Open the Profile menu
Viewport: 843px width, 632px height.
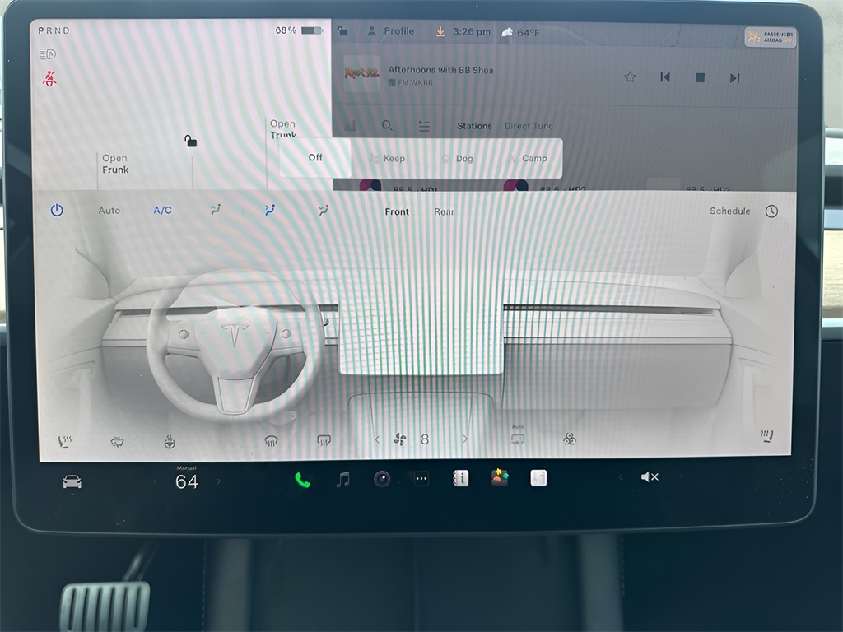pyautogui.click(x=391, y=31)
